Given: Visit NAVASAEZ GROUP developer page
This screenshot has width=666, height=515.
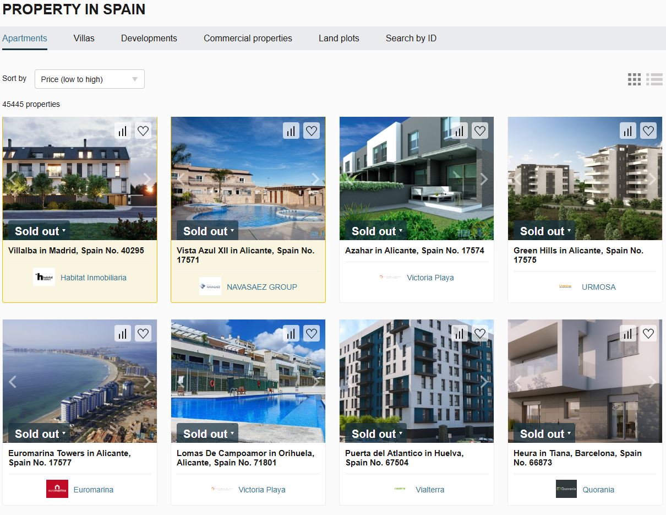Looking at the screenshot, I should tap(262, 287).
